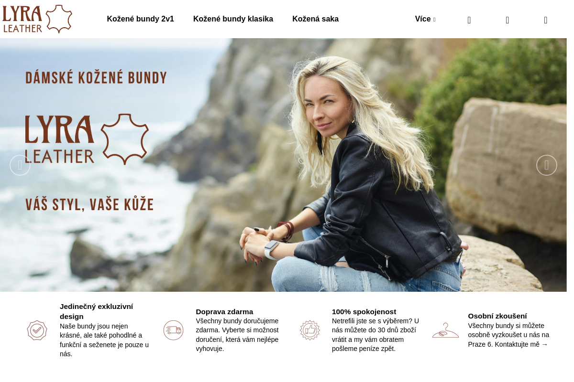Open the user account login icon

tap(508, 20)
